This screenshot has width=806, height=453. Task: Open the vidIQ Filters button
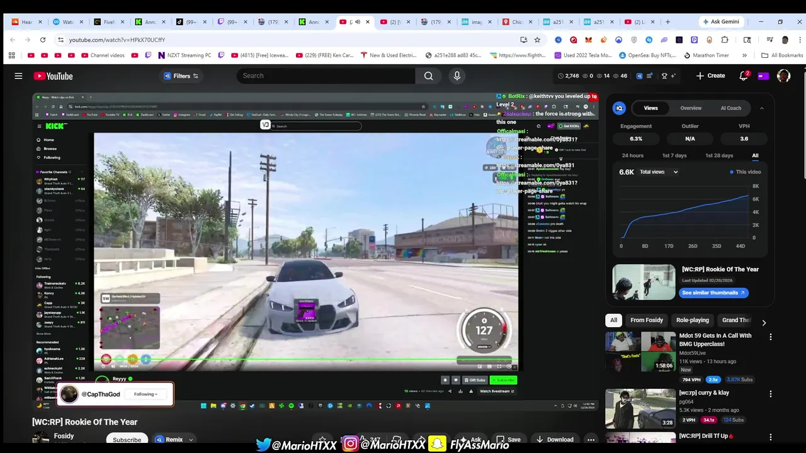(181, 76)
